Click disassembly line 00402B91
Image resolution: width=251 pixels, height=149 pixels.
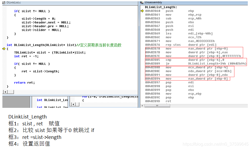(186, 75)
